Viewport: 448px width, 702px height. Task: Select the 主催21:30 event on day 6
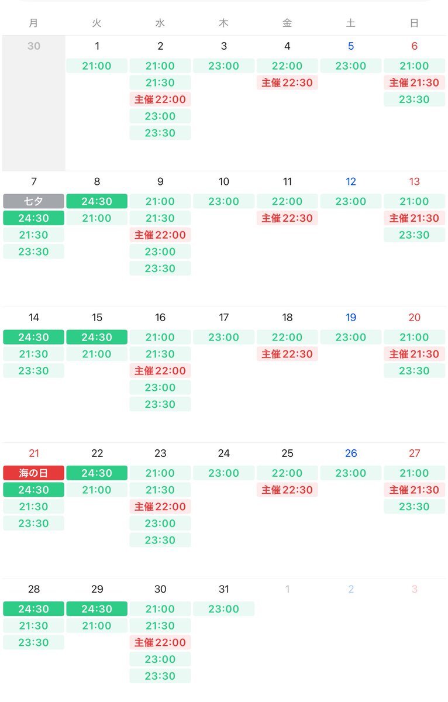click(x=414, y=82)
